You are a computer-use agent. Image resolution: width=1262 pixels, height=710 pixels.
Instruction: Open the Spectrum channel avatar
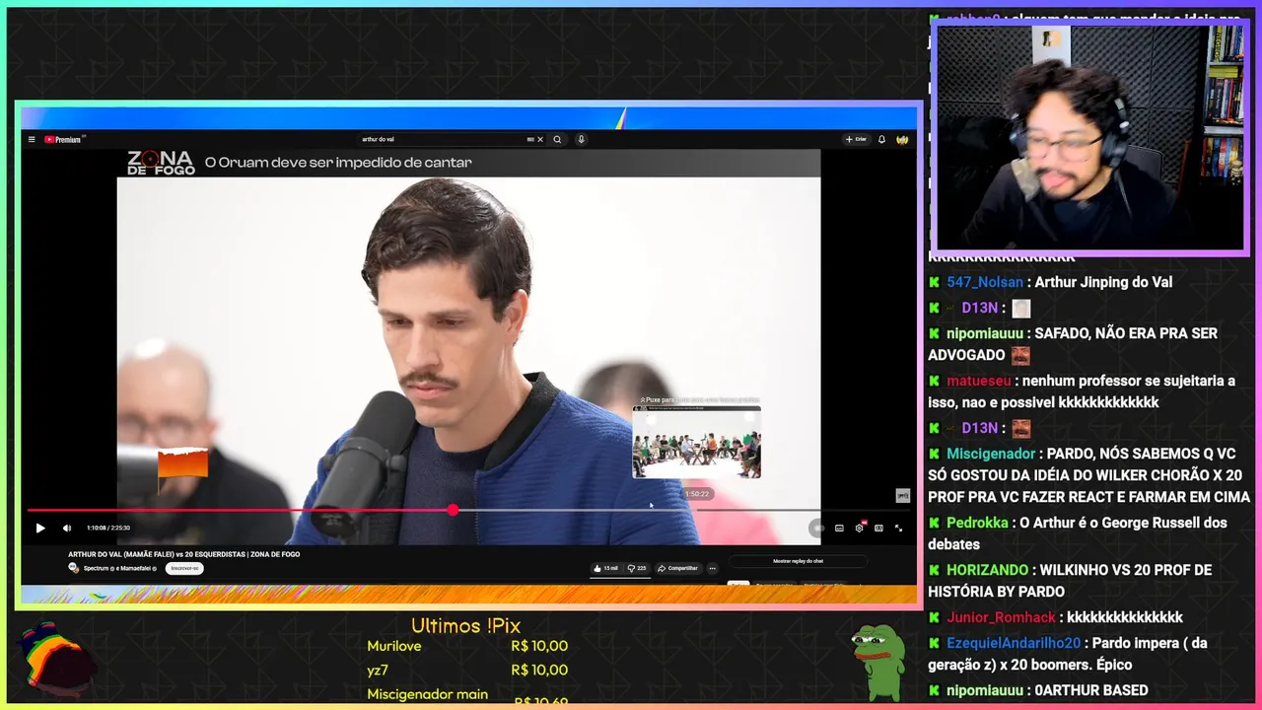tap(74, 568)
